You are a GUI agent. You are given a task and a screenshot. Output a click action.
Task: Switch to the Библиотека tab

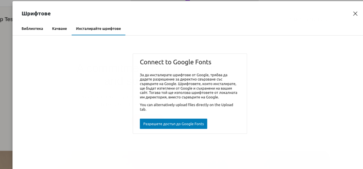coord(32,29)
